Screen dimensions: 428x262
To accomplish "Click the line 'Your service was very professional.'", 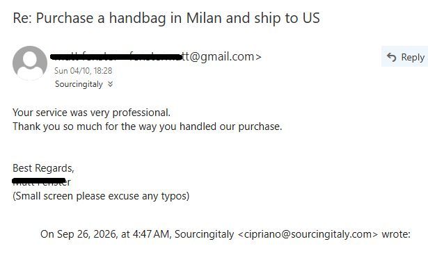I will tap(91, 113).
